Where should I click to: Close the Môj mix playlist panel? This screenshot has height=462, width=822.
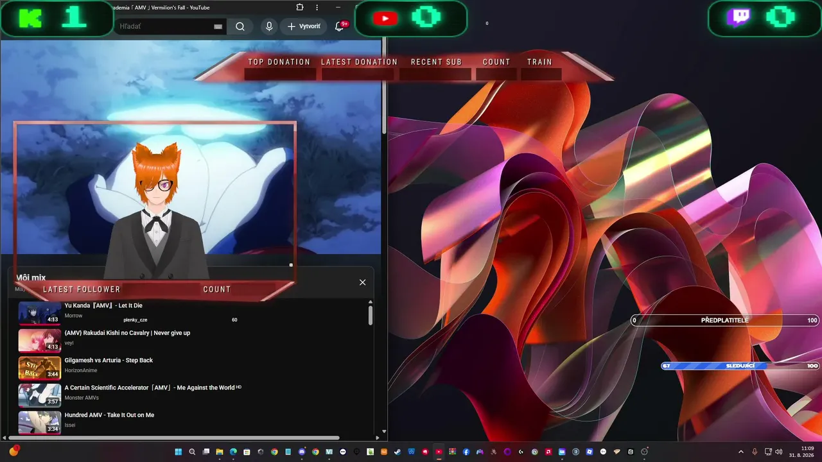[x=362, y=282]
